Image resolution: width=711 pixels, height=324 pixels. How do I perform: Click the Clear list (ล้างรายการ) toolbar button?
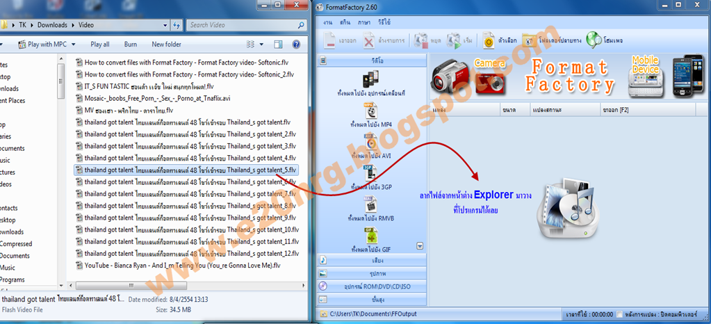coord(384,40)
